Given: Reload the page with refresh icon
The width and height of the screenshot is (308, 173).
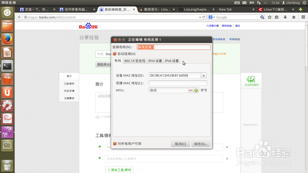Looking at the screenshot, I should pyautogui.click(x=204, y=17).
